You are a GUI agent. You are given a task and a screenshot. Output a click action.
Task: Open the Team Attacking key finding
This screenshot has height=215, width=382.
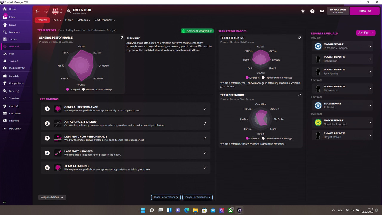point(126,168)
